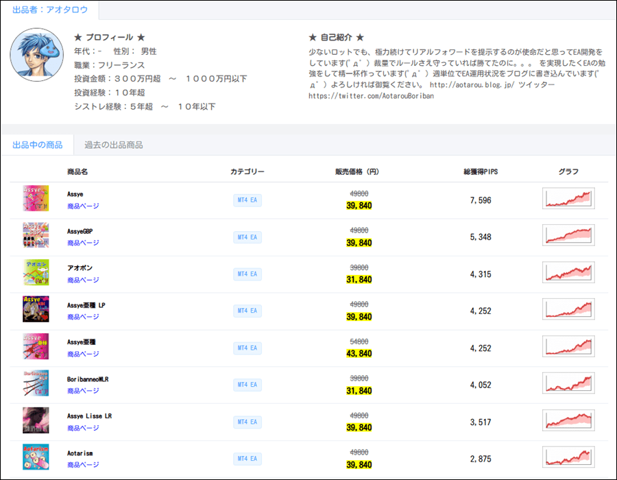Switch to the 過去の出品商品 tab
The width and height of the screenshot is (617, 480).
[113, 145]
